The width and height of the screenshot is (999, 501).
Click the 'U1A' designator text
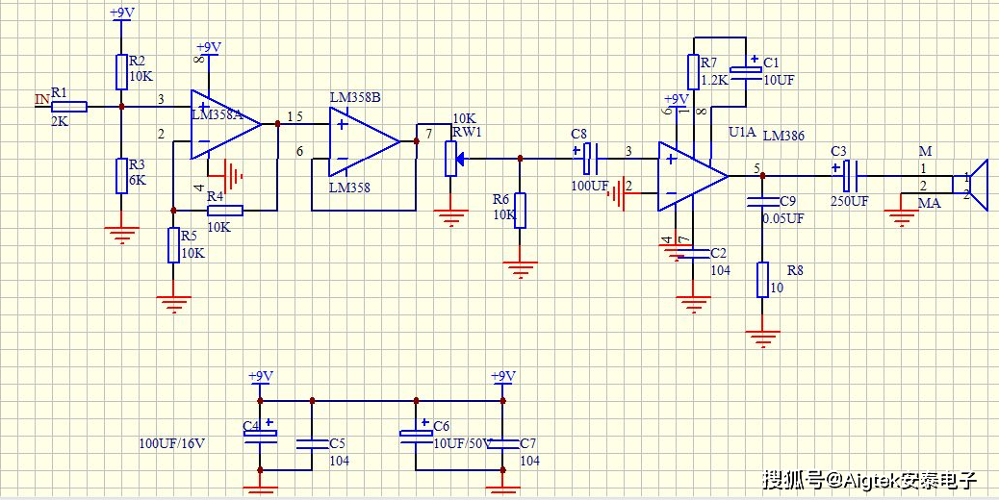pos(742,133)
